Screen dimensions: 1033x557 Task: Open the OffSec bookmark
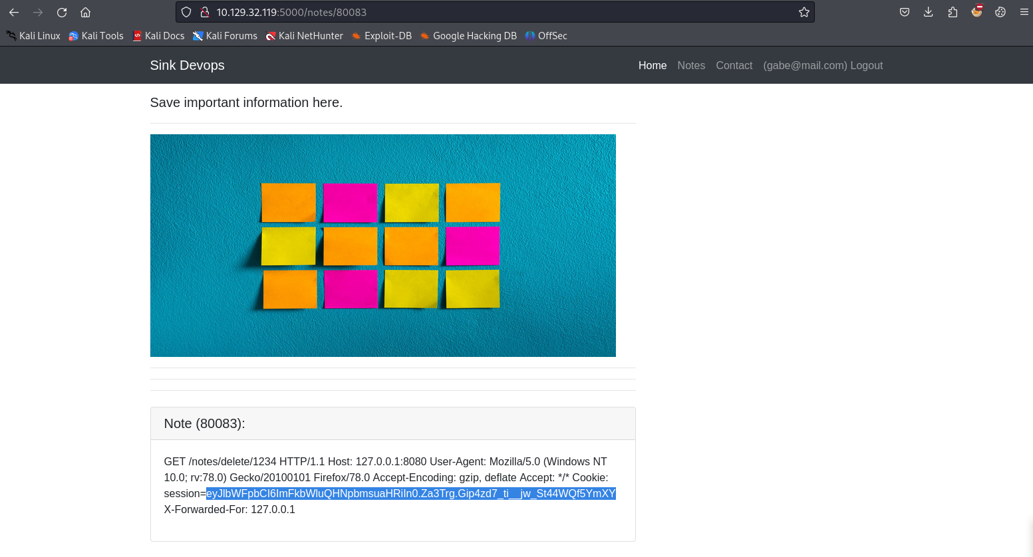546,36
